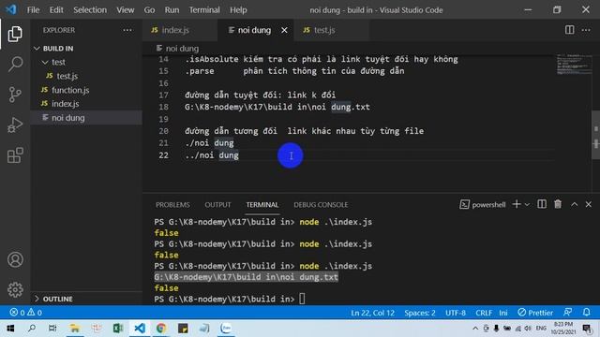Collapse the BUILD IN folder section

click(86, 49)
